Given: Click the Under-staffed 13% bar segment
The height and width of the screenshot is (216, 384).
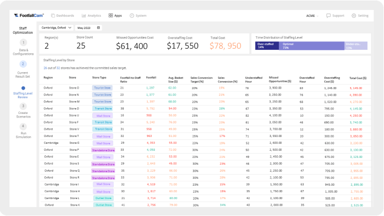Looking at the screenshot, I should (x=356, y=46).
